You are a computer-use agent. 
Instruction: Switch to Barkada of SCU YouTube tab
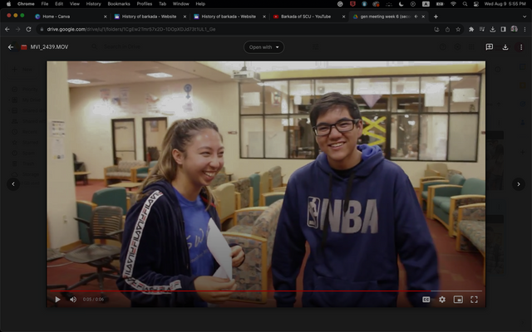[303, 17]
